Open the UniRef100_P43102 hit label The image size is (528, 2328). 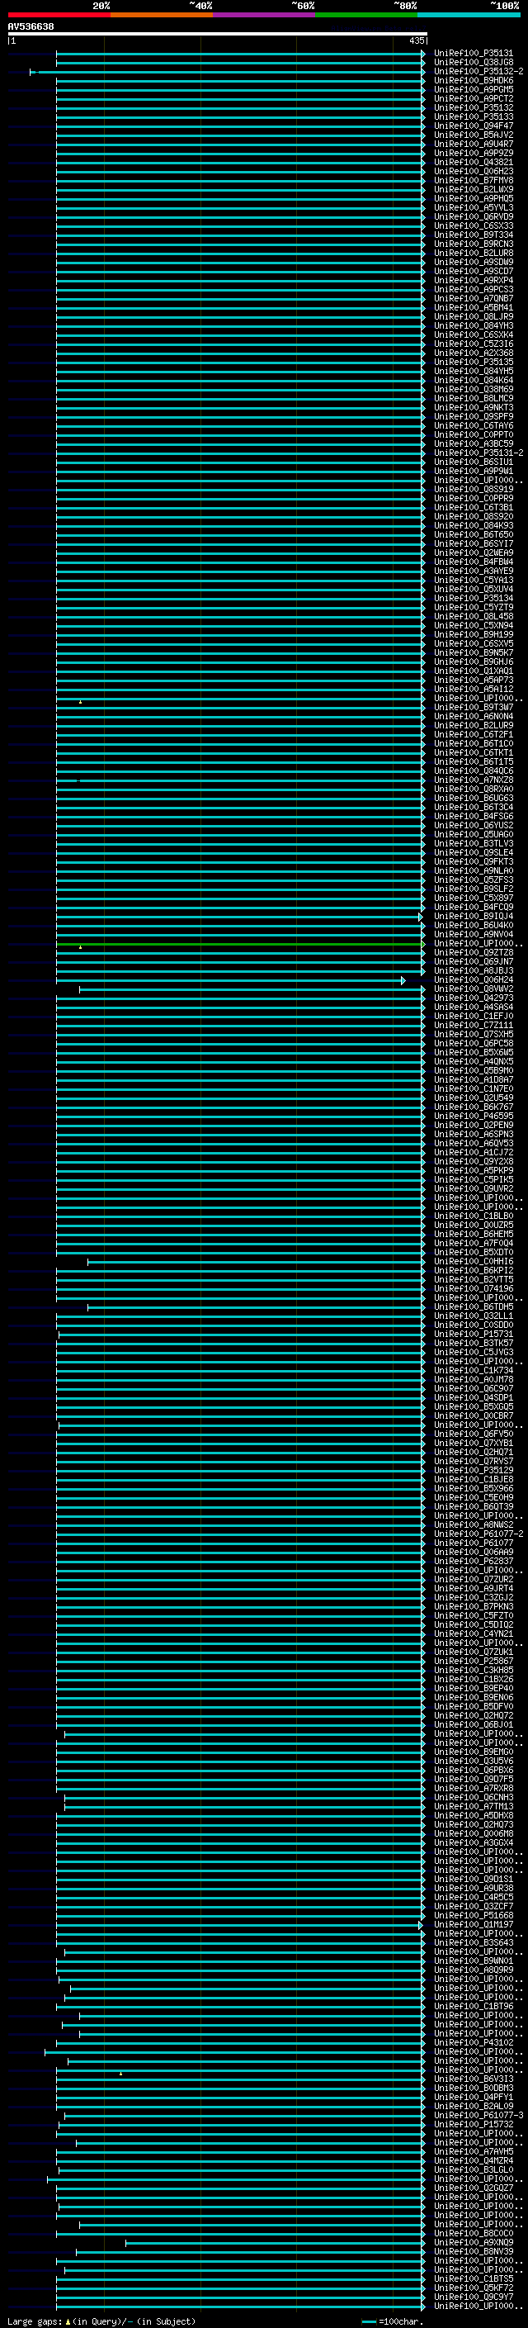click(x=474, y=2042)
